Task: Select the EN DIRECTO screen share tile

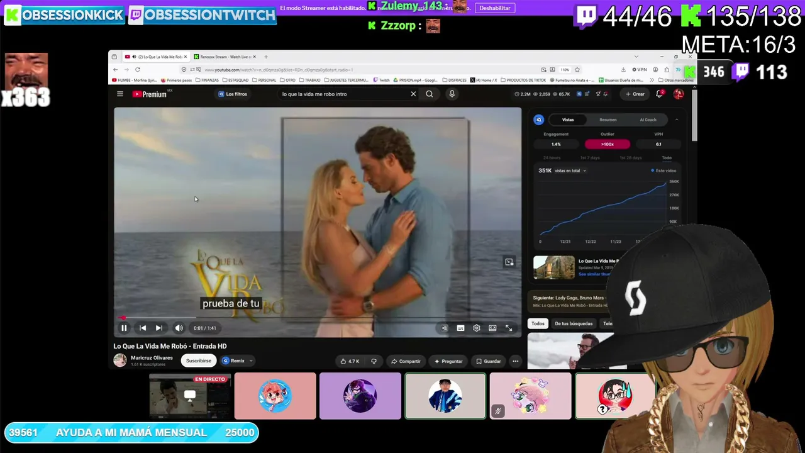Action: (x=190, y=396)
